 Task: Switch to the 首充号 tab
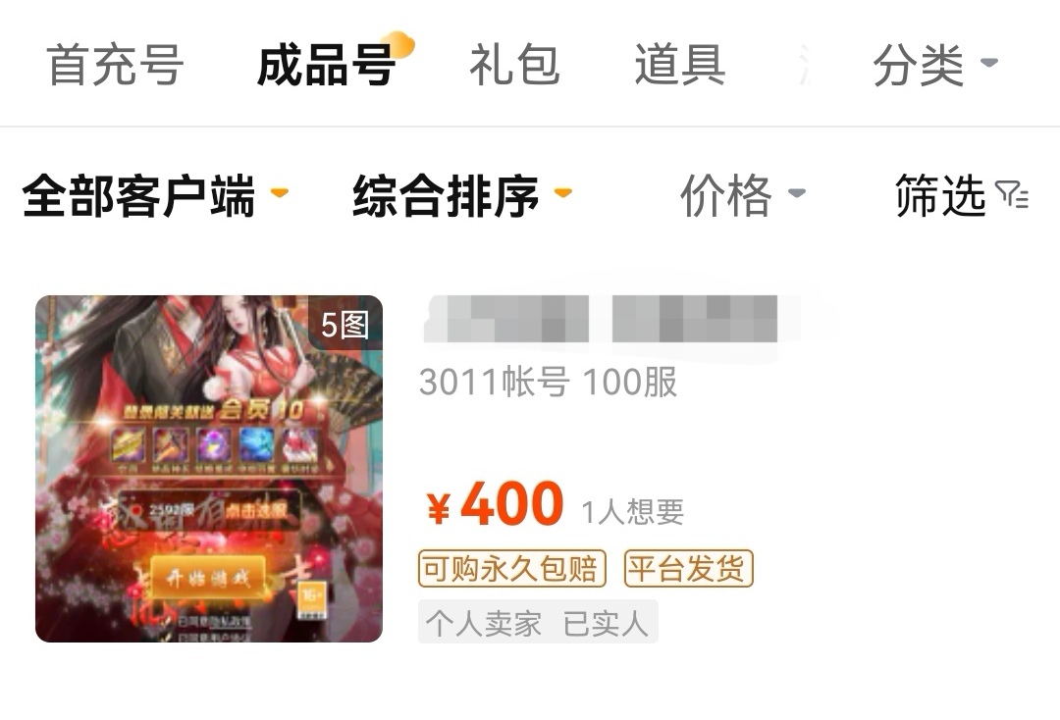[115, 65]
